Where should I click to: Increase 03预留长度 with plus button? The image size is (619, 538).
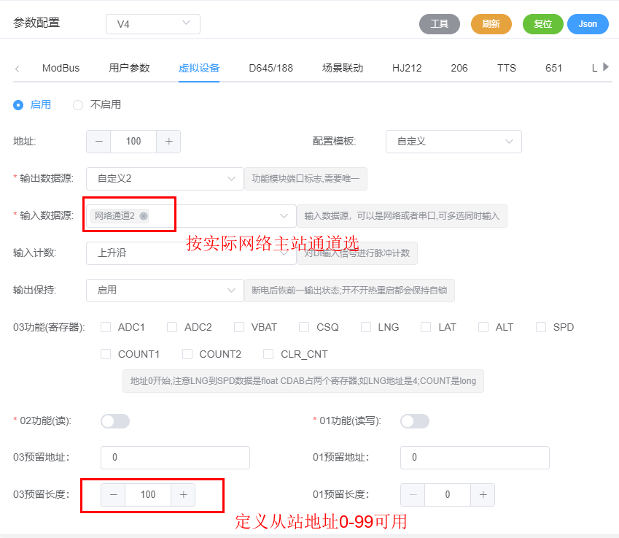[183, 495]
